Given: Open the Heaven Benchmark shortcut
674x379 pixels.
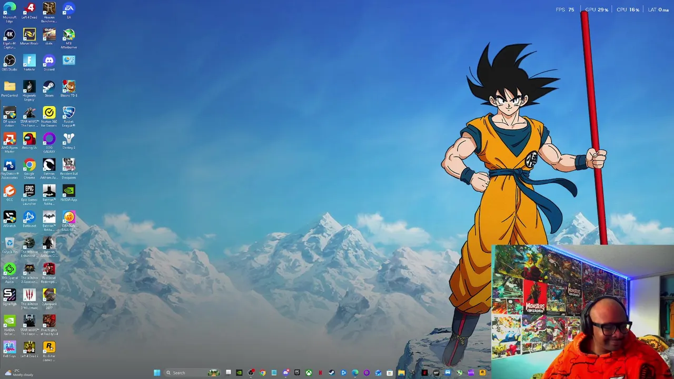Looking at the screenshot, I should 49,13.
